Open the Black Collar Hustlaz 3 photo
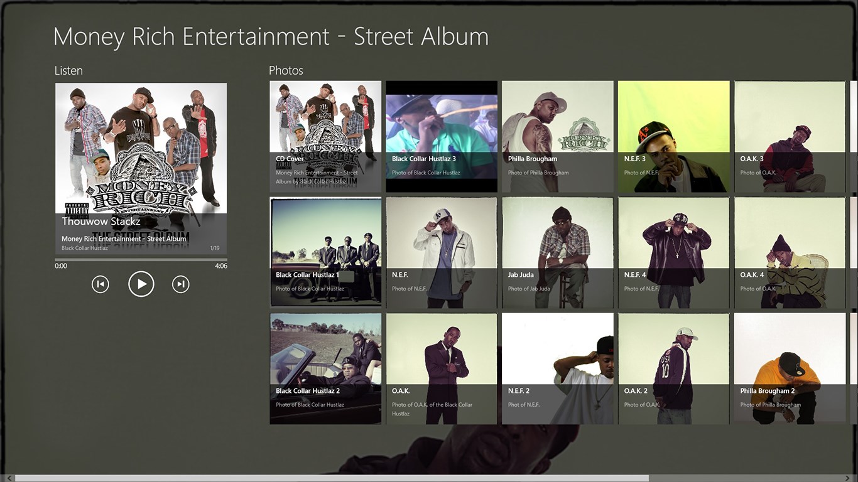Screen dimensions: 858x482 click(x=442, y=136)
